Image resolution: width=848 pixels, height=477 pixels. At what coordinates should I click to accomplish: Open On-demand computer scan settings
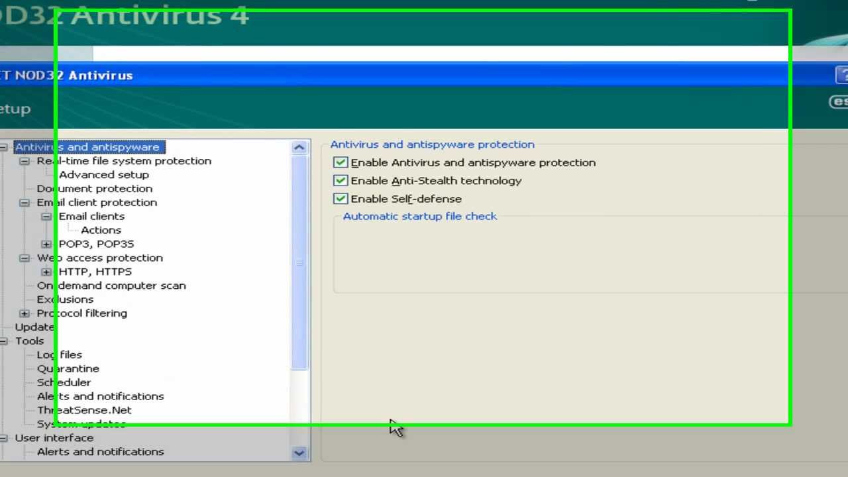tap(111, 286)
